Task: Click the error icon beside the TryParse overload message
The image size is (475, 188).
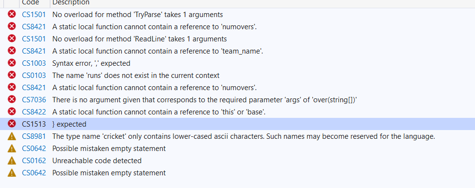Action: (x=12, y=14)
